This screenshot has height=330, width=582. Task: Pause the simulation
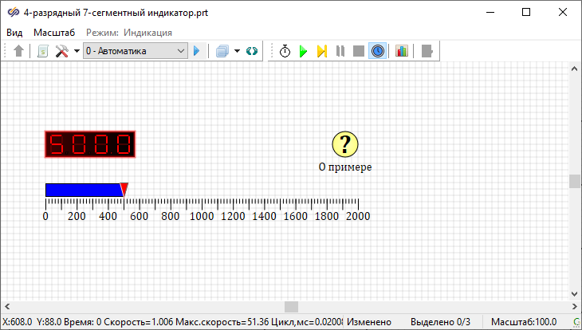[x=340, y=51]
